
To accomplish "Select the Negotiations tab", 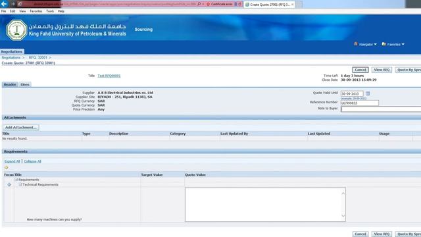I will 12,51.
